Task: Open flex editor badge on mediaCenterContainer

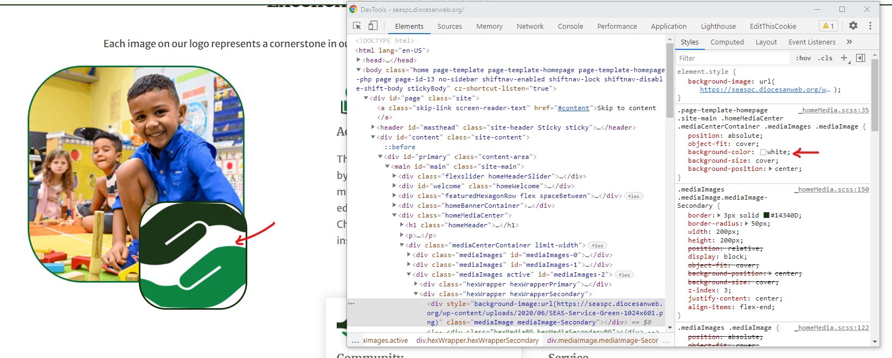Action: [598, 246]
